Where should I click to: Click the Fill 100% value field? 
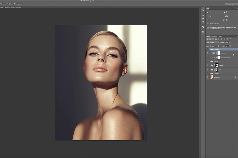pos(227,46)
